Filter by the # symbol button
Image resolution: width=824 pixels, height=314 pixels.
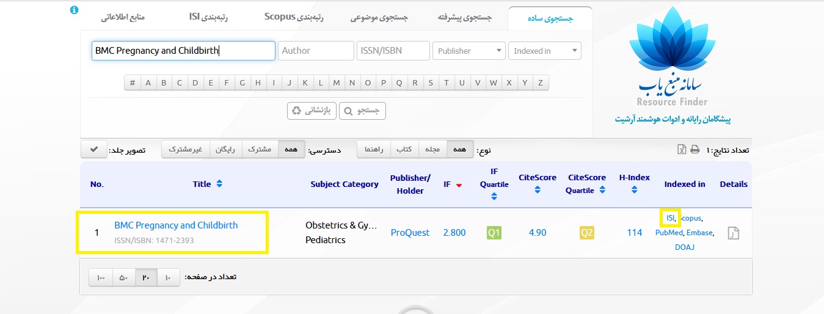[133, 82]
